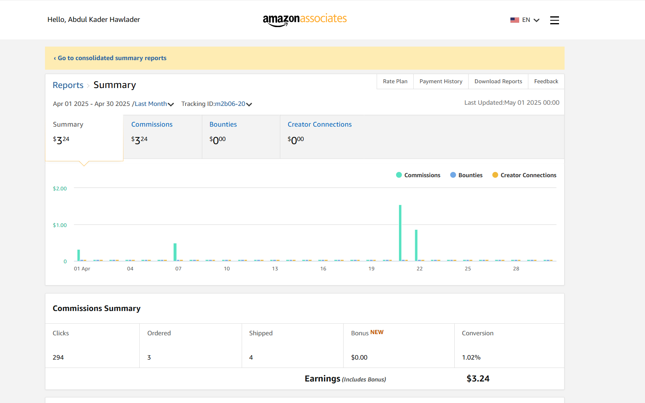Click the Hello, Abdul Kader Hawlader greeting
The width and height of the screenshot is (645, 403).
[x=94, y=20]
